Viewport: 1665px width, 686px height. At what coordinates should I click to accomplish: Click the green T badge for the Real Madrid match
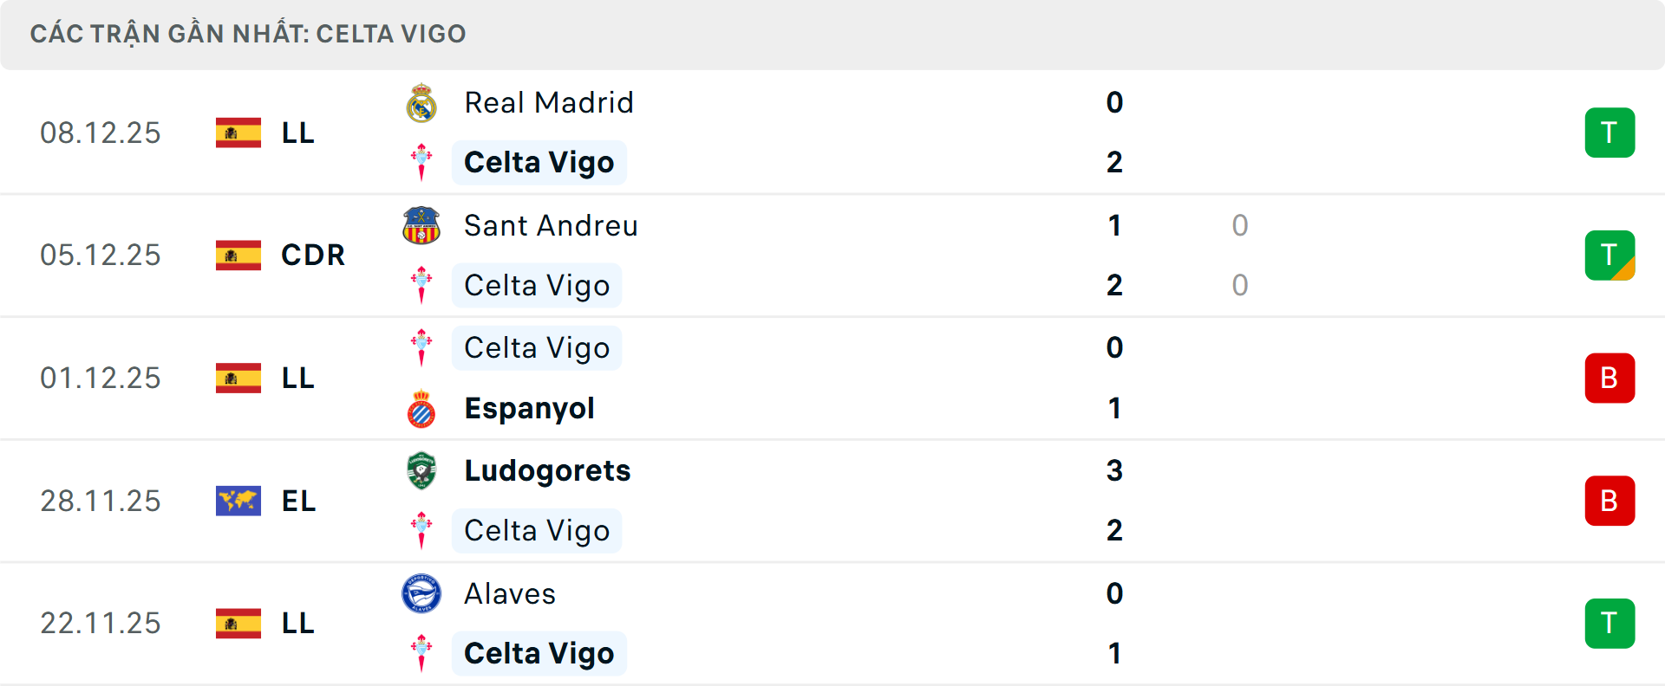click(x=1610, y=133)
